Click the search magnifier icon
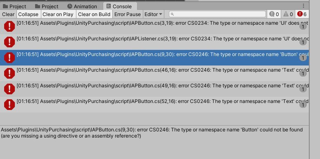The height and width of the screenshot is (159, 320). pos(172,14)
